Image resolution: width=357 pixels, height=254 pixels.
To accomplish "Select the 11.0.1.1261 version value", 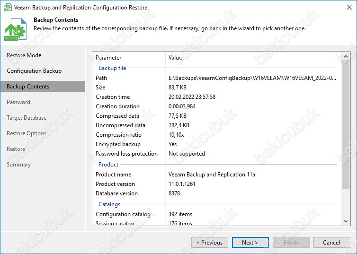I will point(182,184).
